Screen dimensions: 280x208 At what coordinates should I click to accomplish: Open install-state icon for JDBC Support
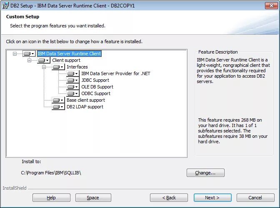pos(72,80)
